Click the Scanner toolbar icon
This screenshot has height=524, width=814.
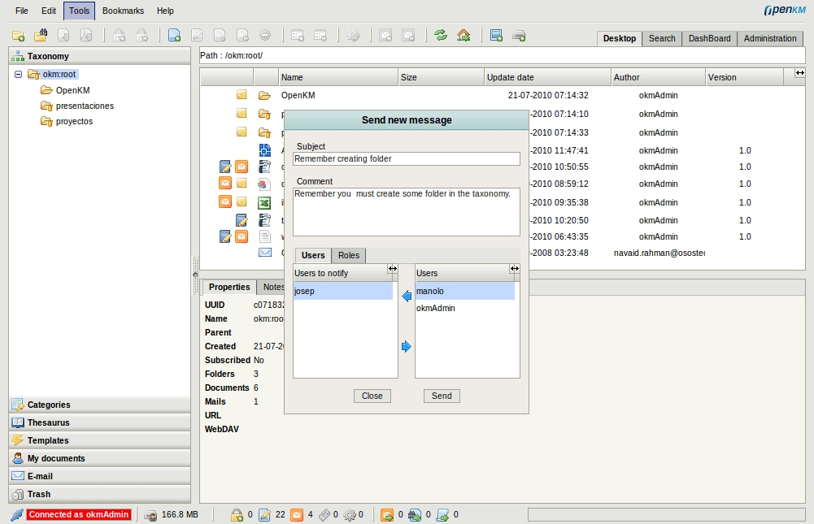pyautogui.click(x=496, y=35)
